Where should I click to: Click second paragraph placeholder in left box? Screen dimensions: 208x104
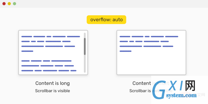pyautogui.click(x=49, y=66)
